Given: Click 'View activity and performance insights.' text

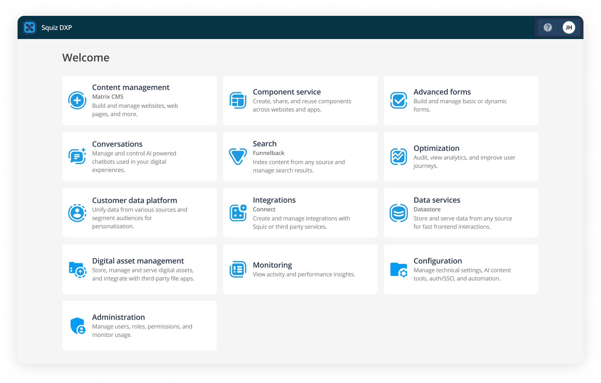Looking at the screenshot, I should [304, 274].
